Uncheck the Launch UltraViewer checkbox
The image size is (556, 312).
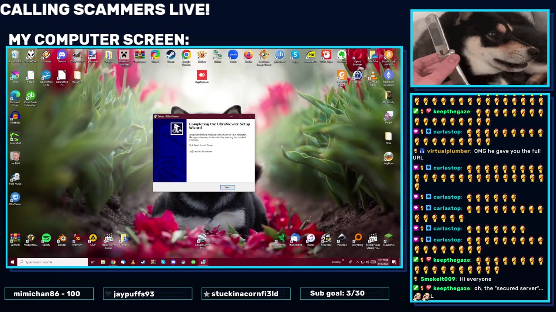pos(191,152)
